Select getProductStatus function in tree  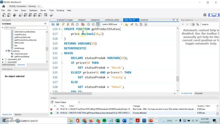click(22, 56)
